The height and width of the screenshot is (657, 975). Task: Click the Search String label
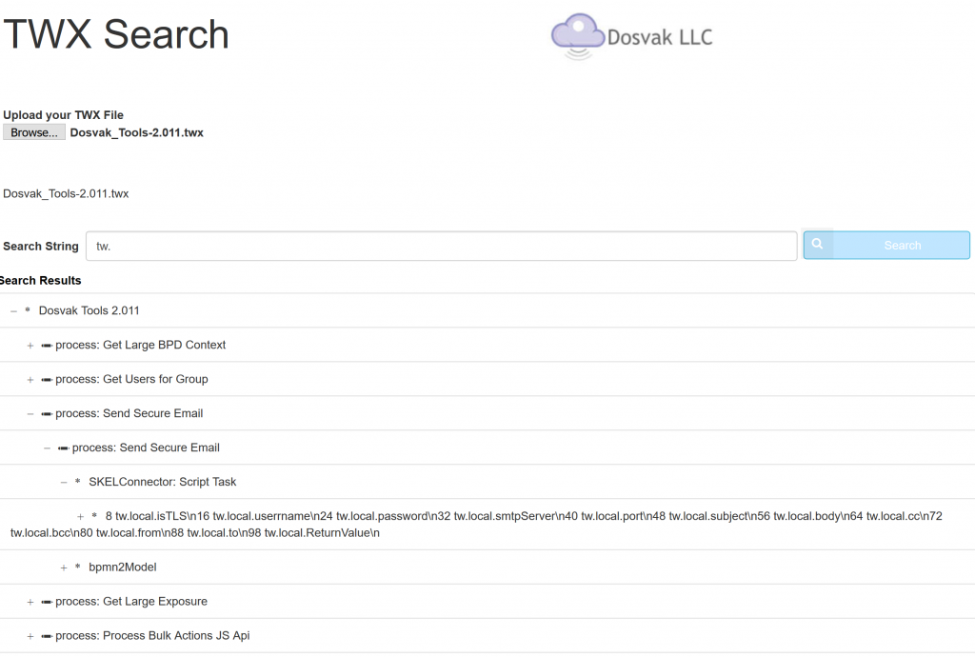pyautogui.click(x=41, y=247)
